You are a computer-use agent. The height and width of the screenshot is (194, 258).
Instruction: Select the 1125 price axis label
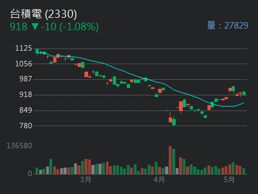pos(24,48)
